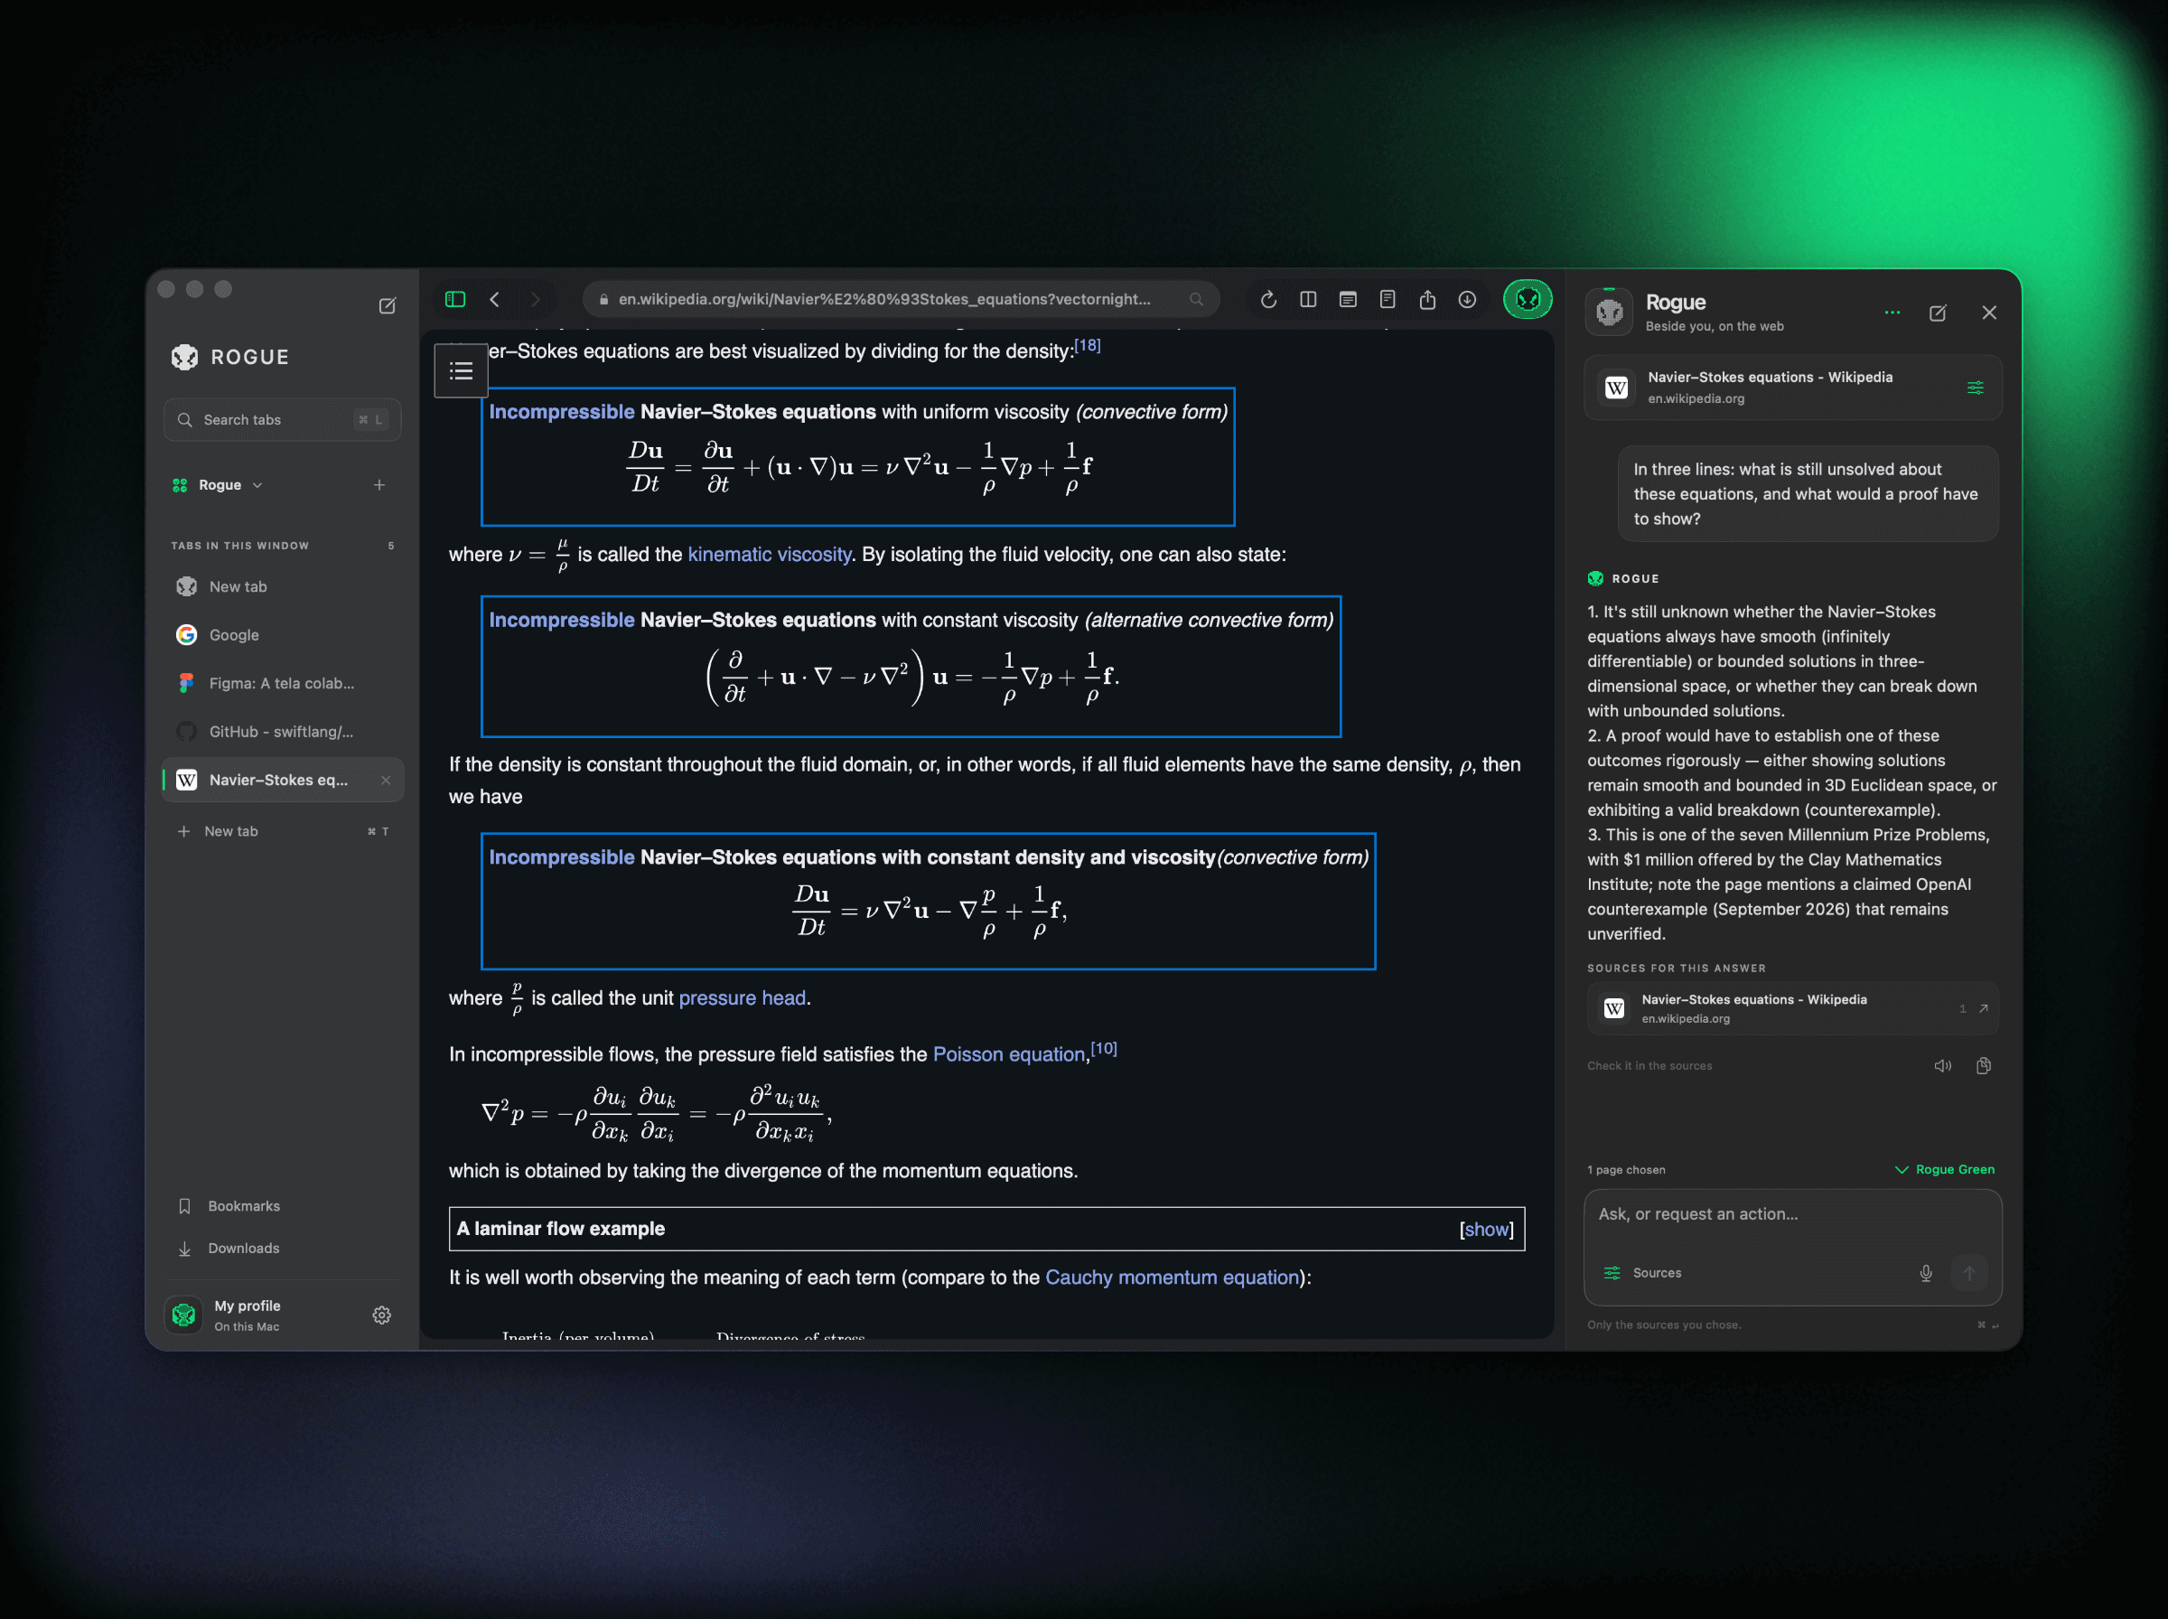Open the Rogue panel more options menu

tap(1892, 313)
